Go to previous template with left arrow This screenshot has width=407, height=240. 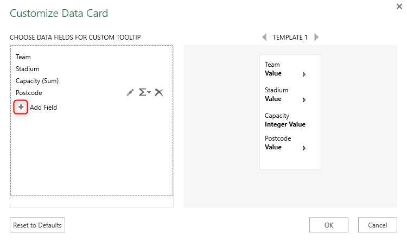[x=264, y=37]
